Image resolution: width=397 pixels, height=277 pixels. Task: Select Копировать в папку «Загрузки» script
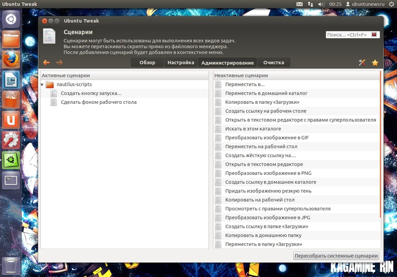296,102
